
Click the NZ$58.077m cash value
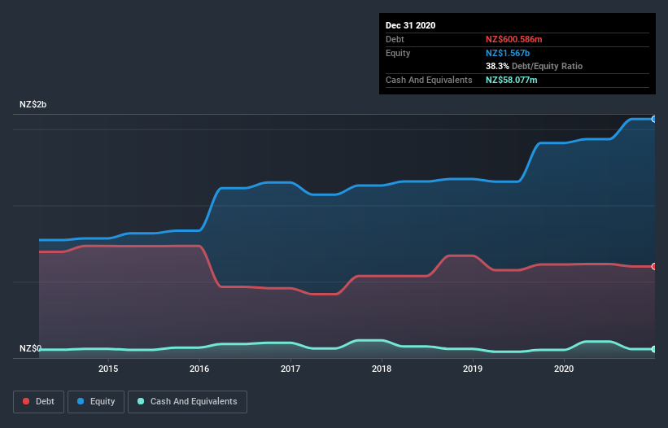pos(511,80)
